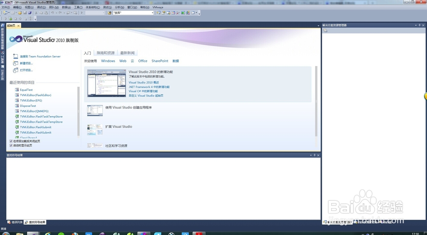Viewport: 427px width, 235px height.
Task: Open the Internet Explorer taskbar icon
Action: 48,234
